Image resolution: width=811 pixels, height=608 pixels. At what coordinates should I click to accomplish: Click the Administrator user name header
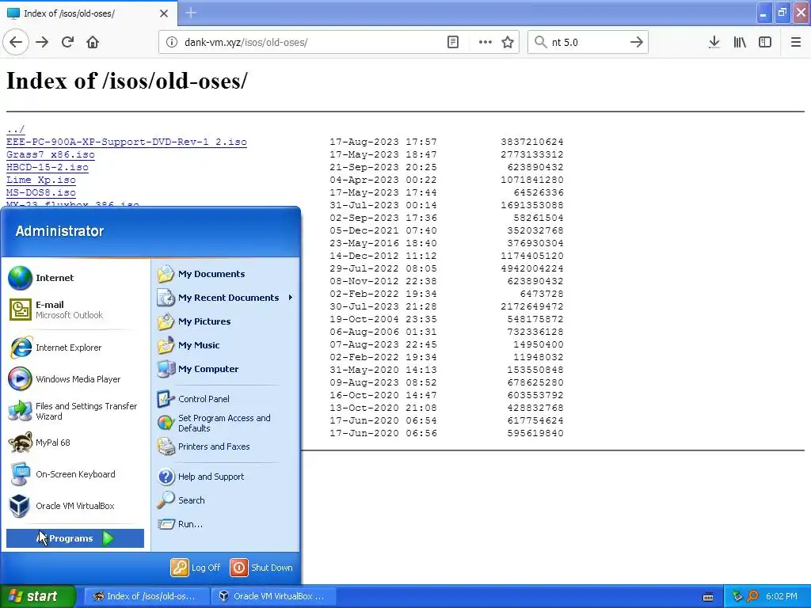click(59, 231)
